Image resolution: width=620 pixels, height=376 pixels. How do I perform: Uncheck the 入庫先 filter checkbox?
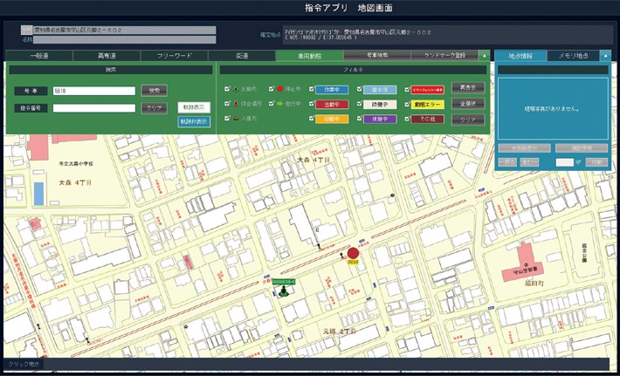pos(227,118)
